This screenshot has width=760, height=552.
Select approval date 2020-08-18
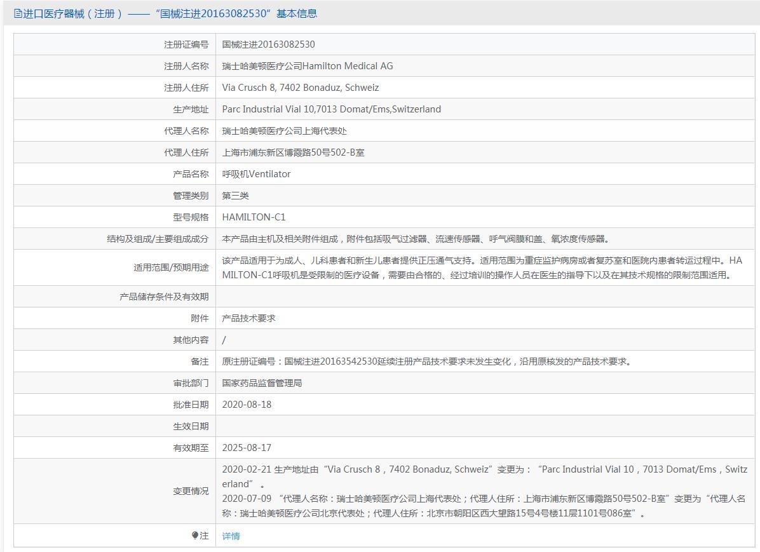coord(247,405)
